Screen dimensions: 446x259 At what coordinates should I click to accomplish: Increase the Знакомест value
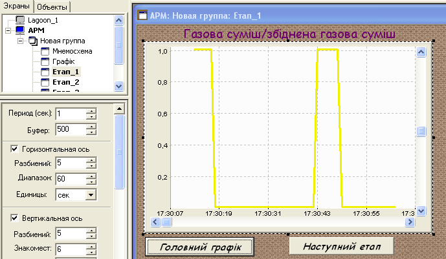91,246
